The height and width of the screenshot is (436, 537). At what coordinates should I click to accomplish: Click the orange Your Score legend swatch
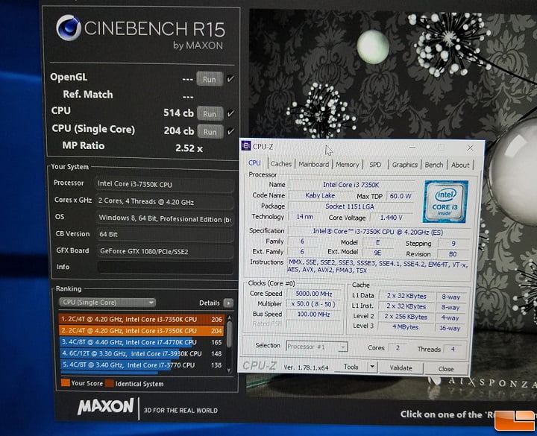(x=64, y=383)
